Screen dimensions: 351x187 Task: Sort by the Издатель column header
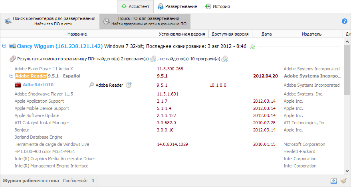[x=311, y=34]
